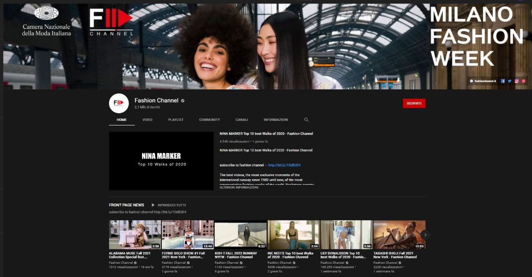Viewport: 532px width, 277px height.
Task: Click RIPRODUCI TUTTI to play all
Action: coord(172,205)
